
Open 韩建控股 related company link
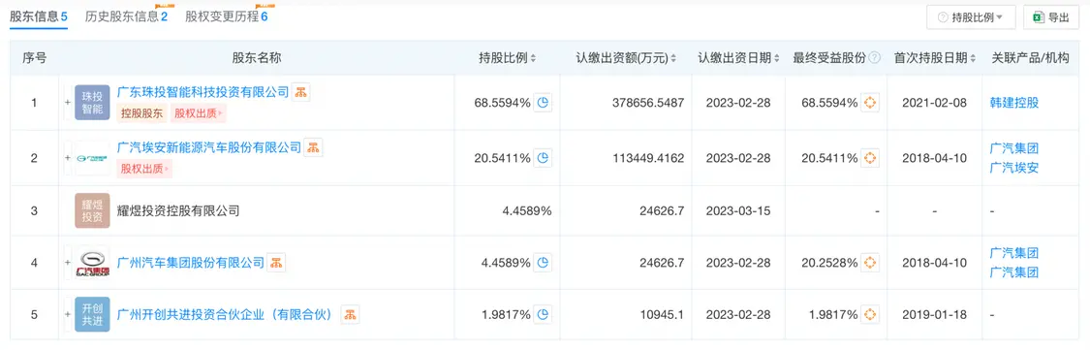click(x=1014, y=103)
